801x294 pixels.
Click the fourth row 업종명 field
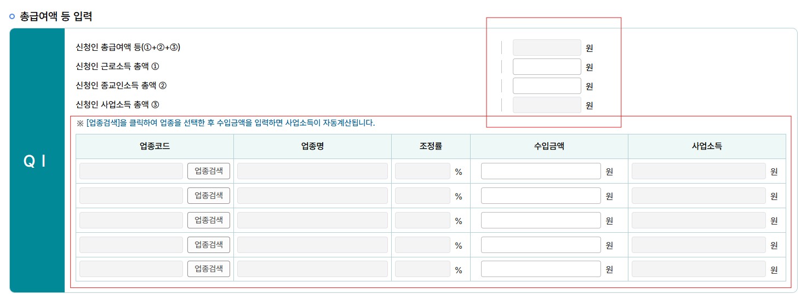pyautogui.click(x=312, y=245)
